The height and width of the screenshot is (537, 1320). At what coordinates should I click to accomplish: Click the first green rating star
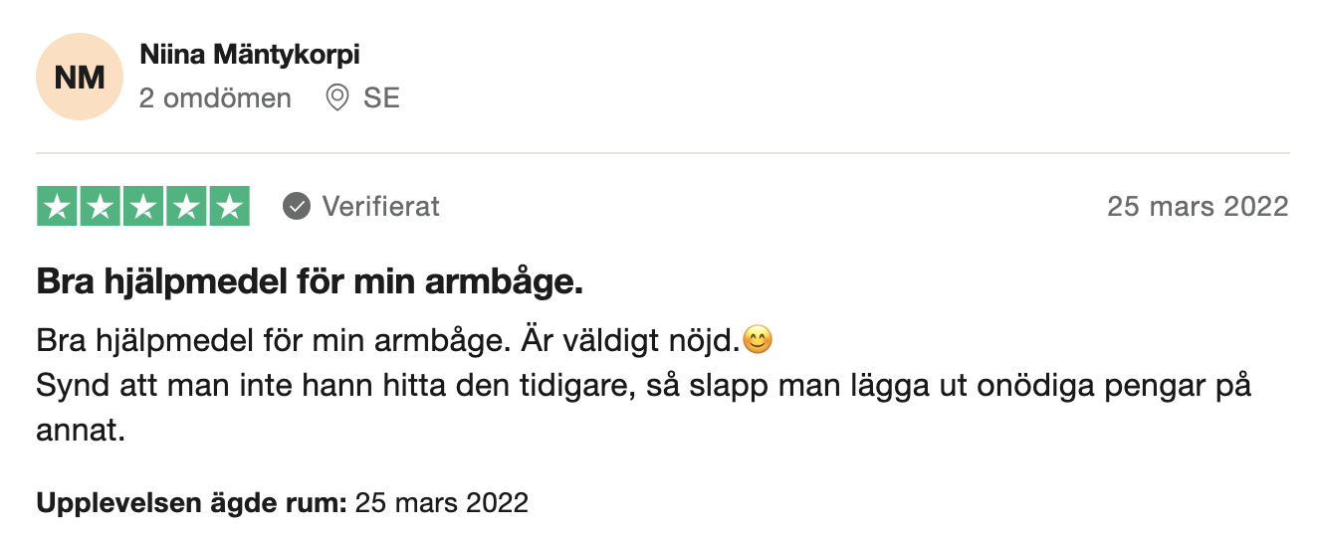pyautogui.click(x=58, y=207)
